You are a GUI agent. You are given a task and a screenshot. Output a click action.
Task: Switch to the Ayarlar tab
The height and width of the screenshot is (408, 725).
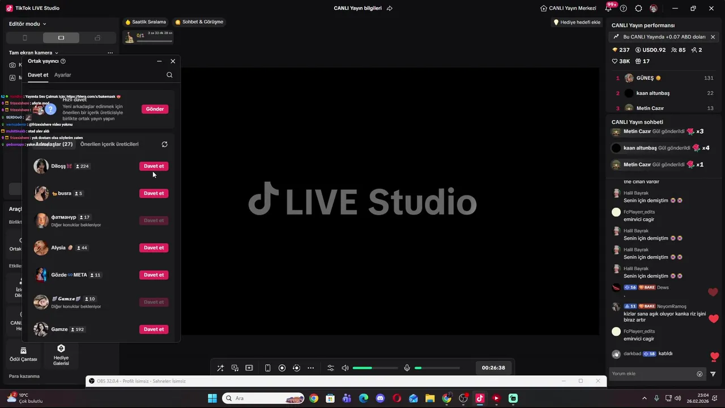[63, 75]
